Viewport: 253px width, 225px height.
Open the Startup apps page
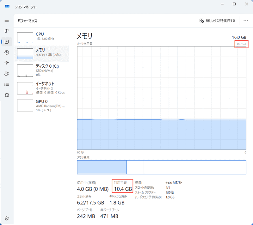coord(6,63)
